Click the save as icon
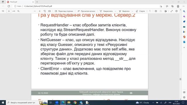This screenshot has height=105, width=187. (166, 11)
